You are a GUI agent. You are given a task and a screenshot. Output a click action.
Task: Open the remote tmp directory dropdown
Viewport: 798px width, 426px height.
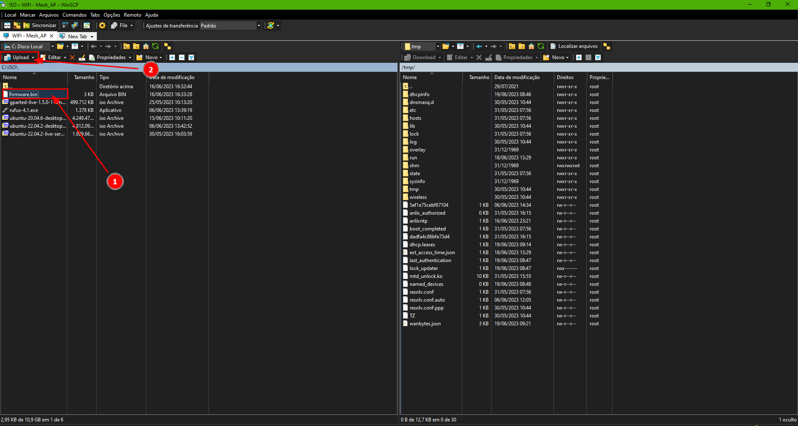[437, 47]
